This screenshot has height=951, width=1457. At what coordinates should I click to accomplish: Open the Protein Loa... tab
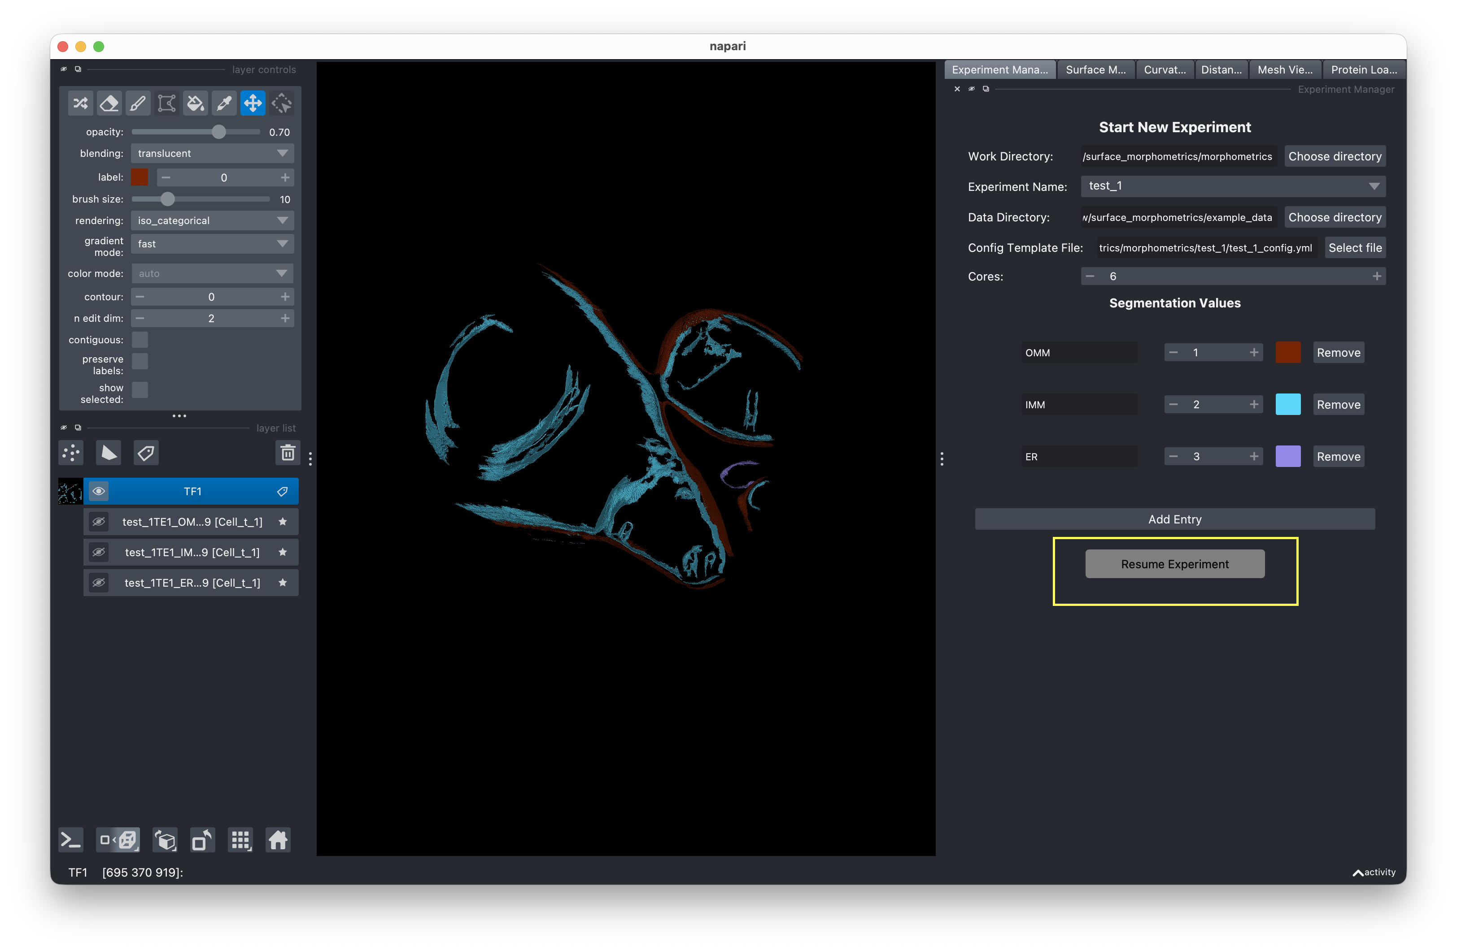(x=1364, y=70)
